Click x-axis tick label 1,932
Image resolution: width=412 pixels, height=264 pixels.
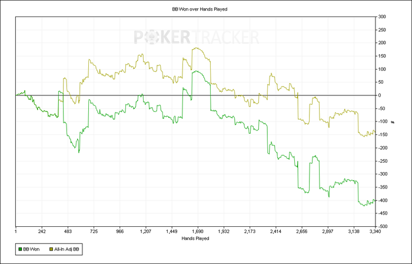click(224, 232)
